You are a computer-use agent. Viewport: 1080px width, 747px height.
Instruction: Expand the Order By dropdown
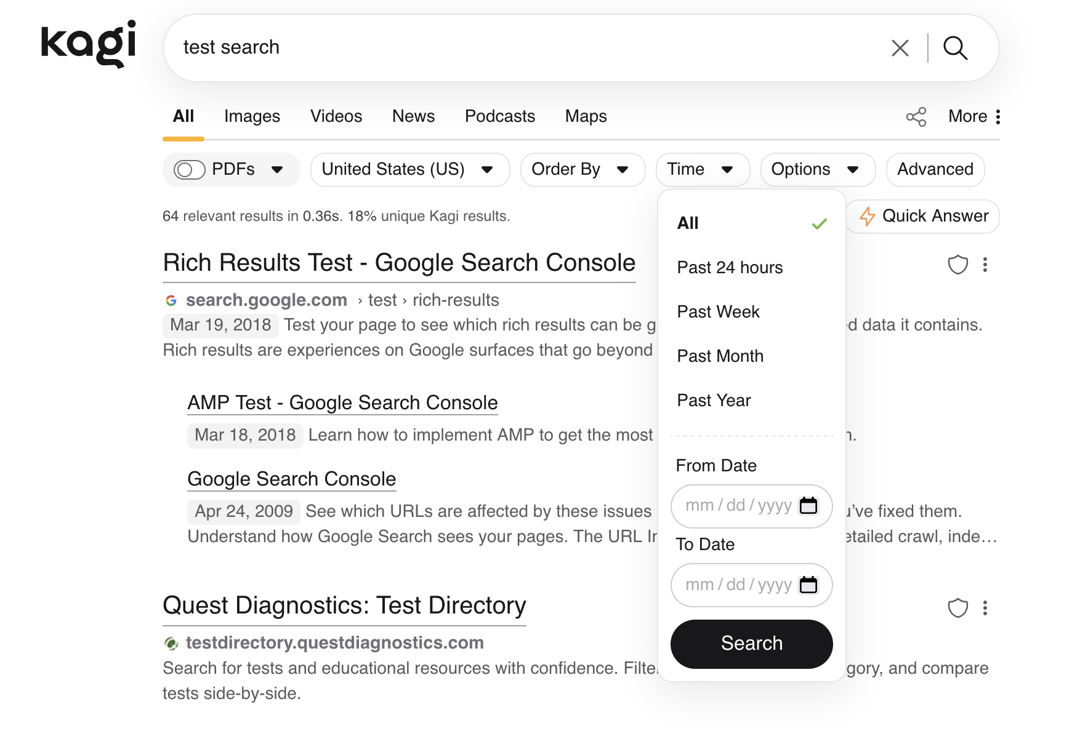click(x=581, y=169)
